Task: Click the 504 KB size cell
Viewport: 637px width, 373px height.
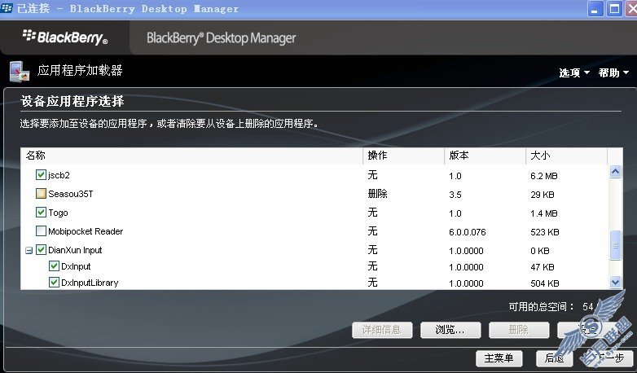Action: 545,283
